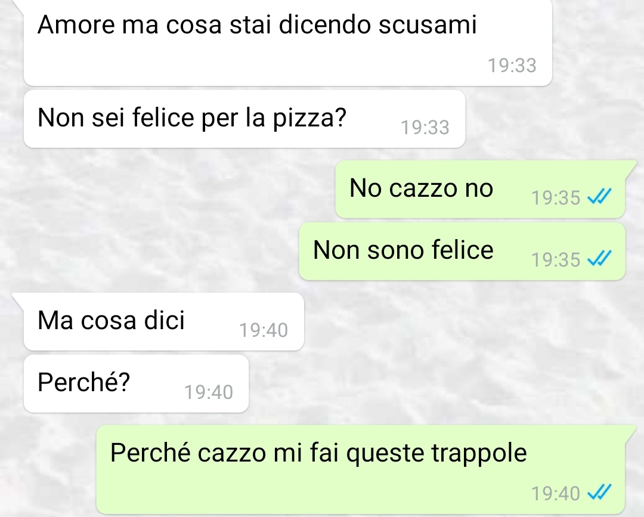
Task: Tap the 19:35 timestamp on "No cazzo no"
Action: pos(555,197)
